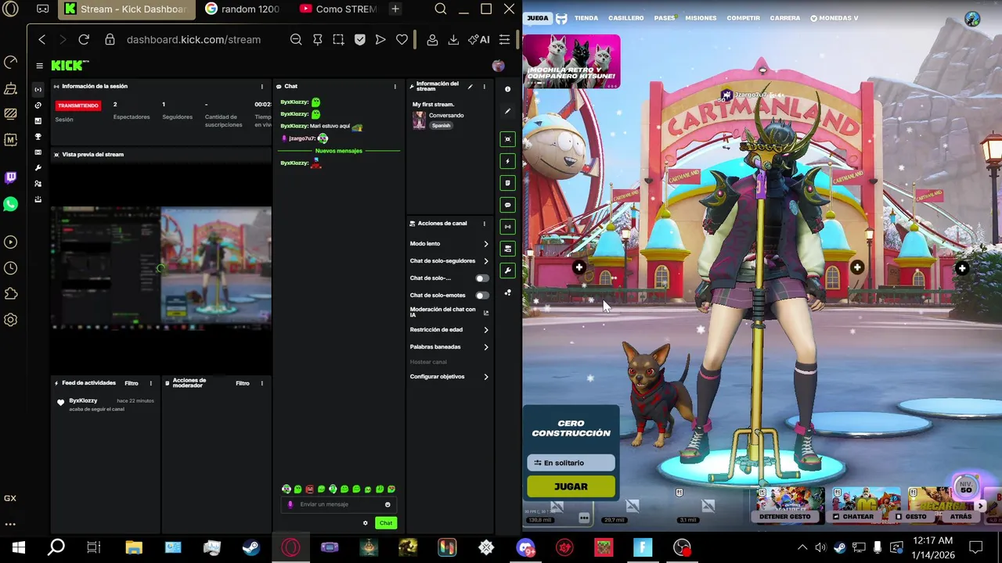Switch the truncated Chat de solo-... toggle
The width and height of the screenshot is (1002, 563).
481,278
